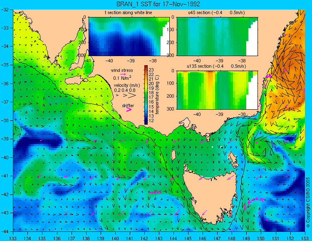Click the "0.2 0.4 0.8" velocity scale text
312x241 pixels.
(125, 90)
